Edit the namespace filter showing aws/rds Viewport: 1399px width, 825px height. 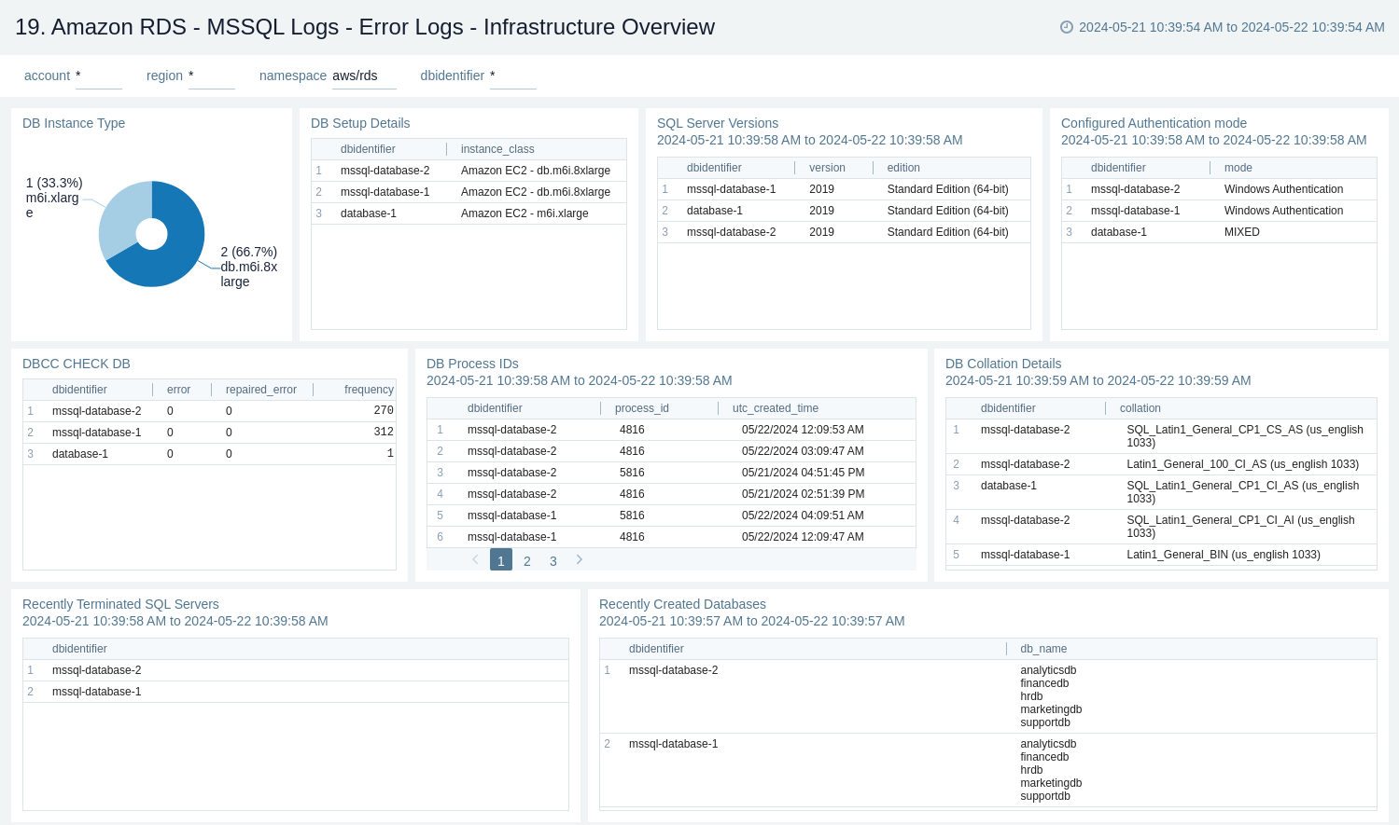click(x=364, y=76)
